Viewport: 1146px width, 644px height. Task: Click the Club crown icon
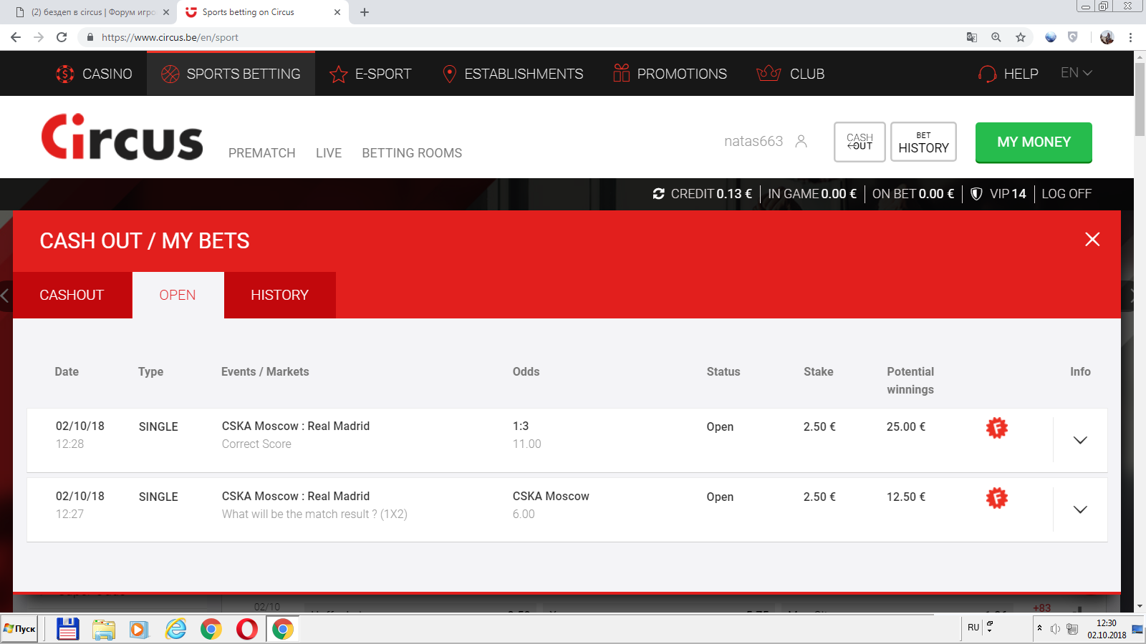[769, 73]
